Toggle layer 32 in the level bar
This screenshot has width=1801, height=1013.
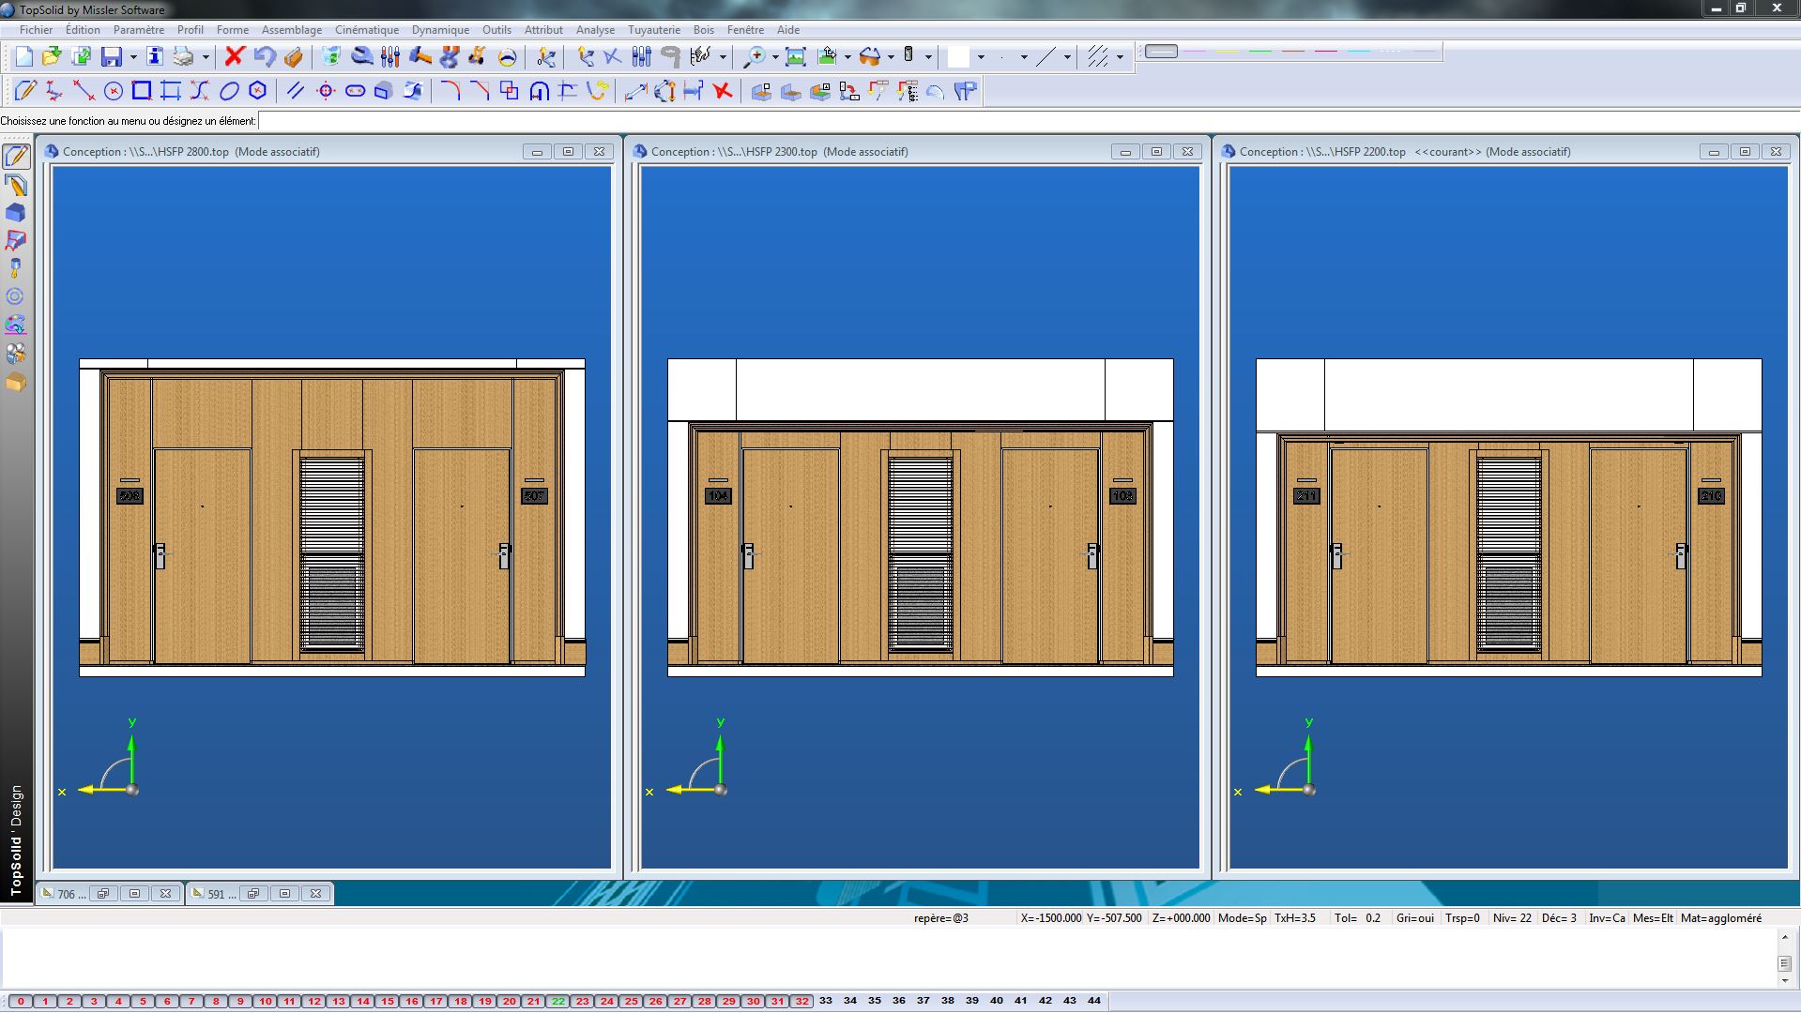(802, 1001)
